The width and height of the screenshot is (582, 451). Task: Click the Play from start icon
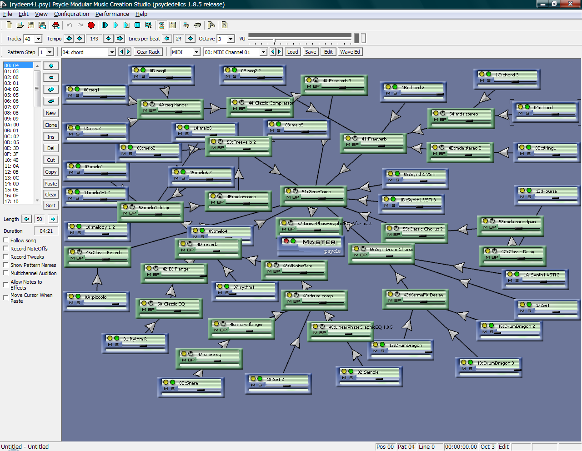105,25
